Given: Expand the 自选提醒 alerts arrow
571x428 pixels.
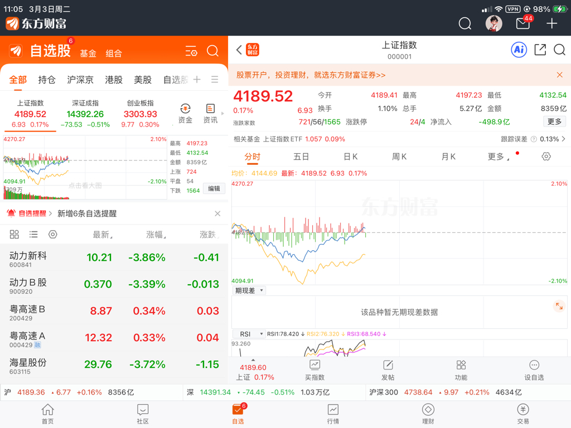Looking at the screenshot, I should [50, 213].
